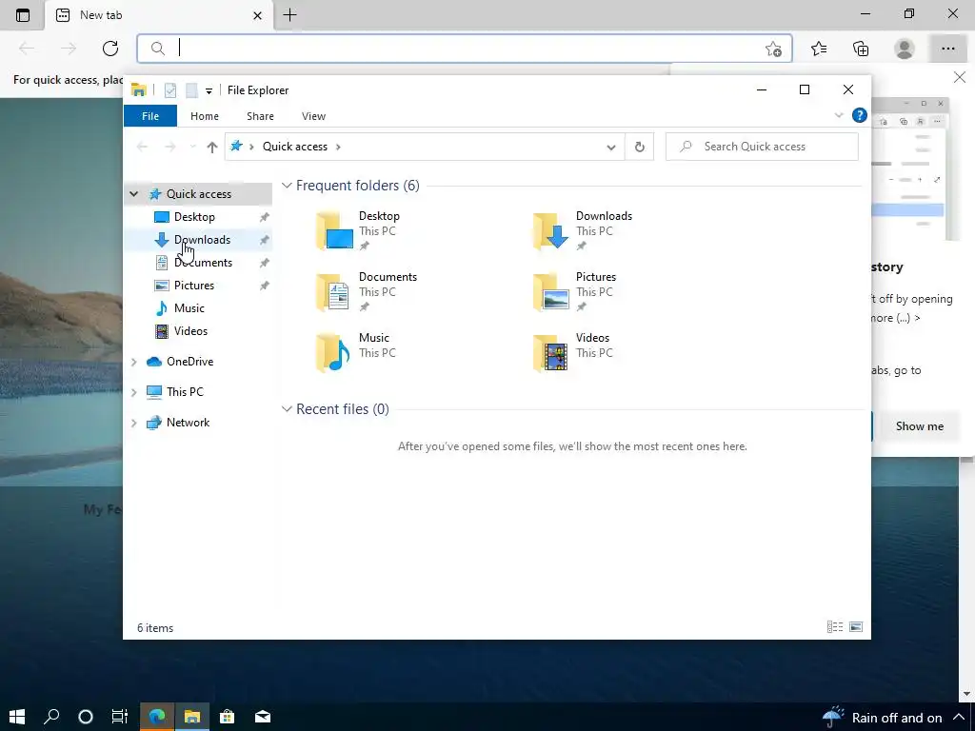Switch to large thumbnails view icon

click(x=856, y=627)
